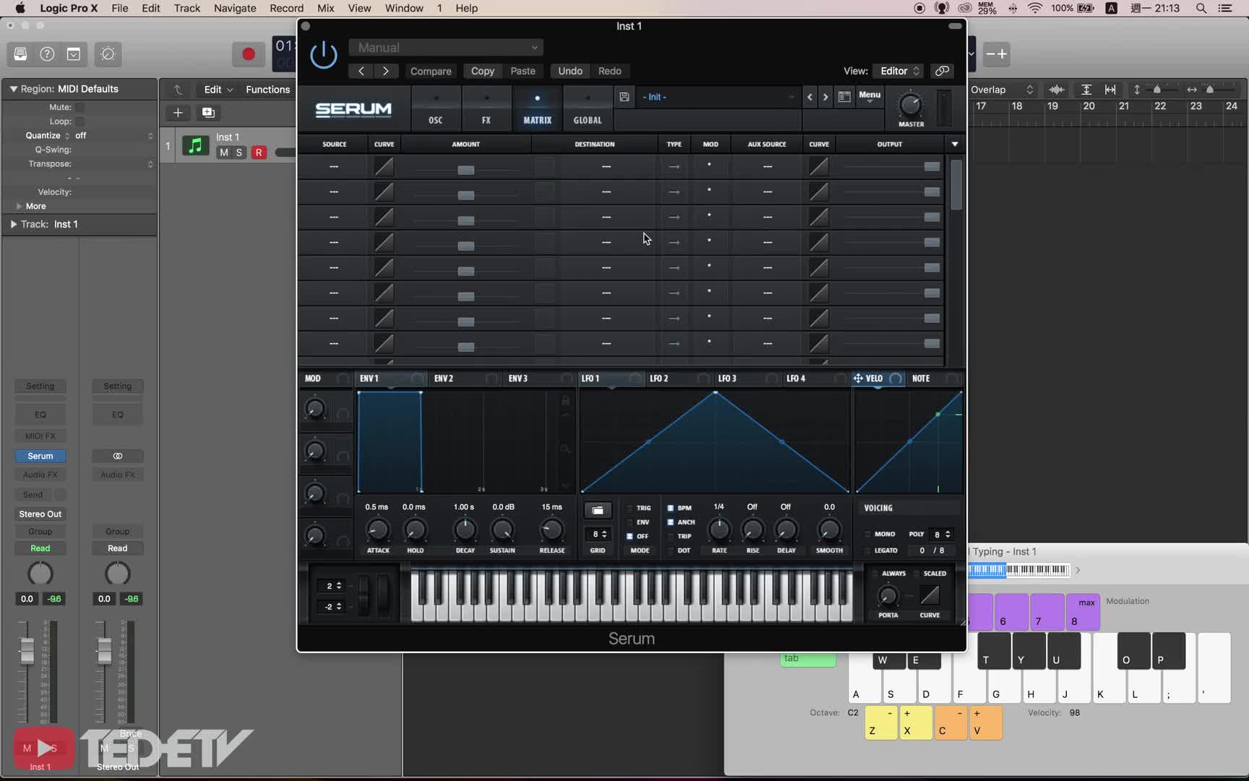The width and height of the screenshot is (1249, 781).
Task: Enable MONO voicing checkbox
Action: click(x=867, y=534)
